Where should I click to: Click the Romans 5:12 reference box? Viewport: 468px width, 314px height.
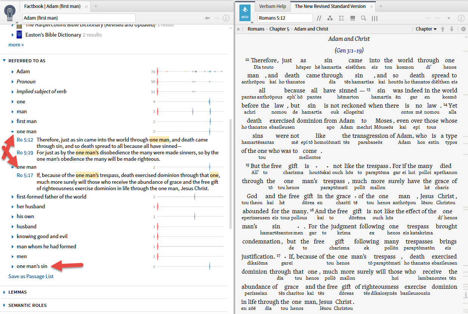285,18
